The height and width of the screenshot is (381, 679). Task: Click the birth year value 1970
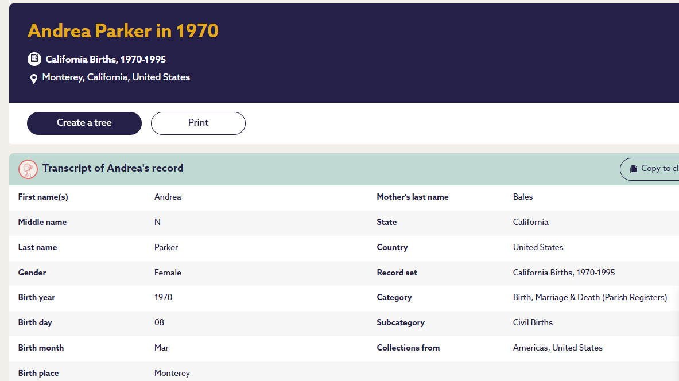(x=163, y=297)
